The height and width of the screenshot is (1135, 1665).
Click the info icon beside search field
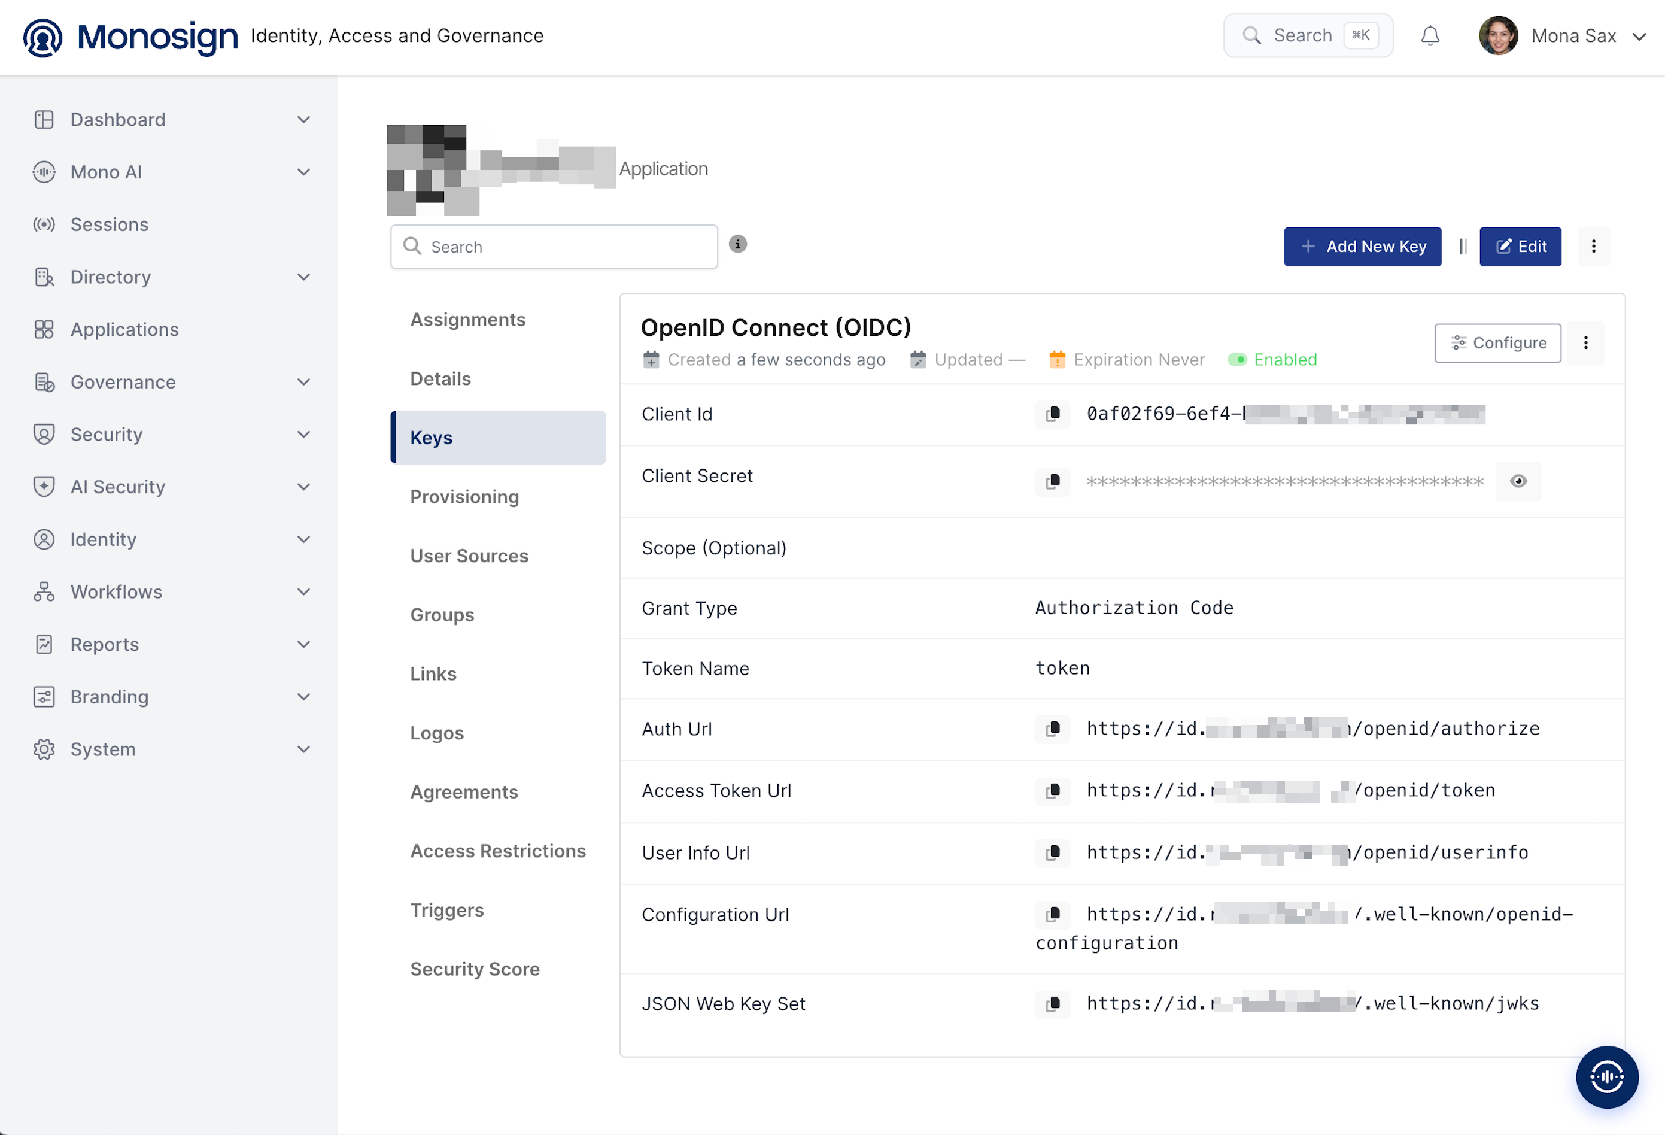coord(738,244)
